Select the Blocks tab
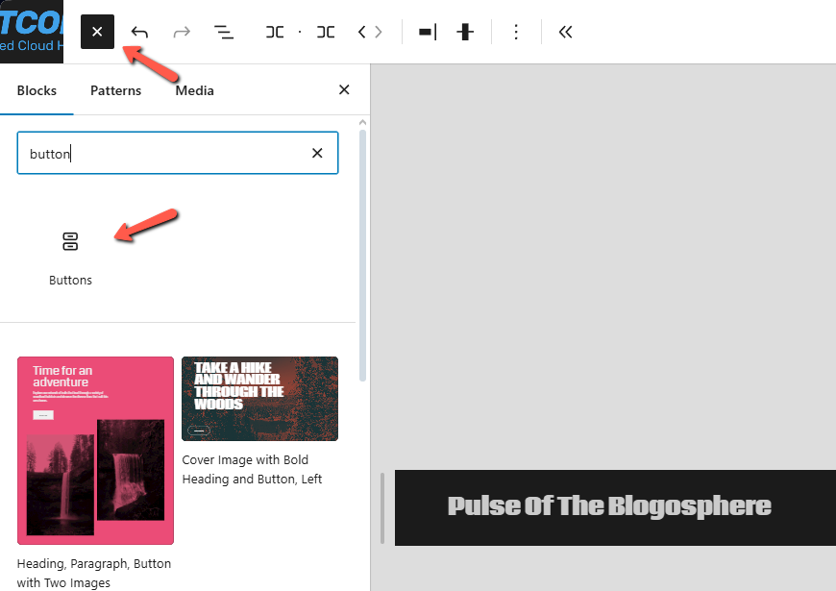 click(x=37, y=90)
